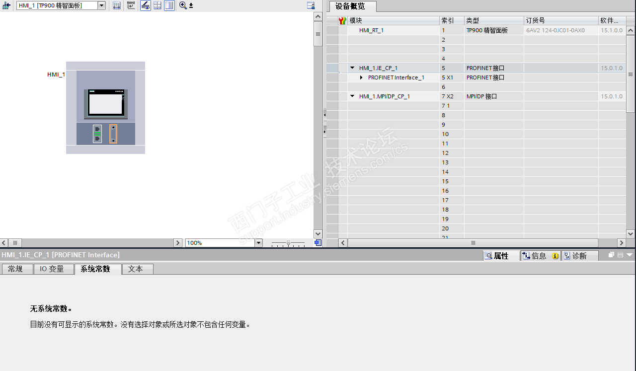Click the NAME device labeling toolbar icon
Viewport: 636px width, 371px height.
tap(131, 5)
